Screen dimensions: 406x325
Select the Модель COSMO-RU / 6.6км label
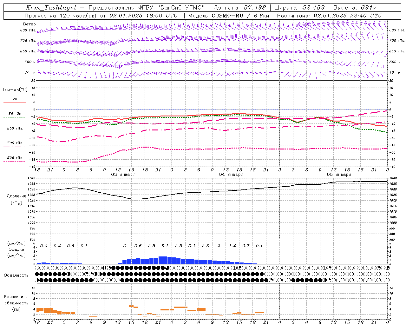pos(228,16)
